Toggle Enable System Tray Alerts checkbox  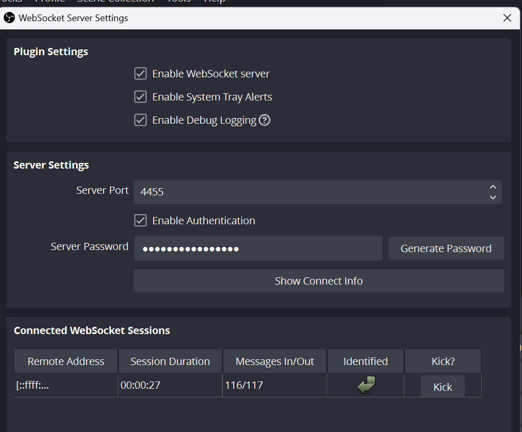[140, 97]
